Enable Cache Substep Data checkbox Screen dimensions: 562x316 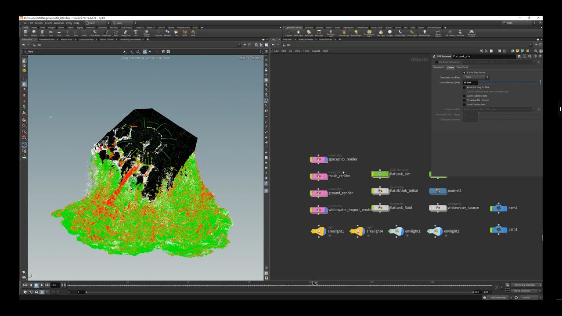tap(465, 96)
